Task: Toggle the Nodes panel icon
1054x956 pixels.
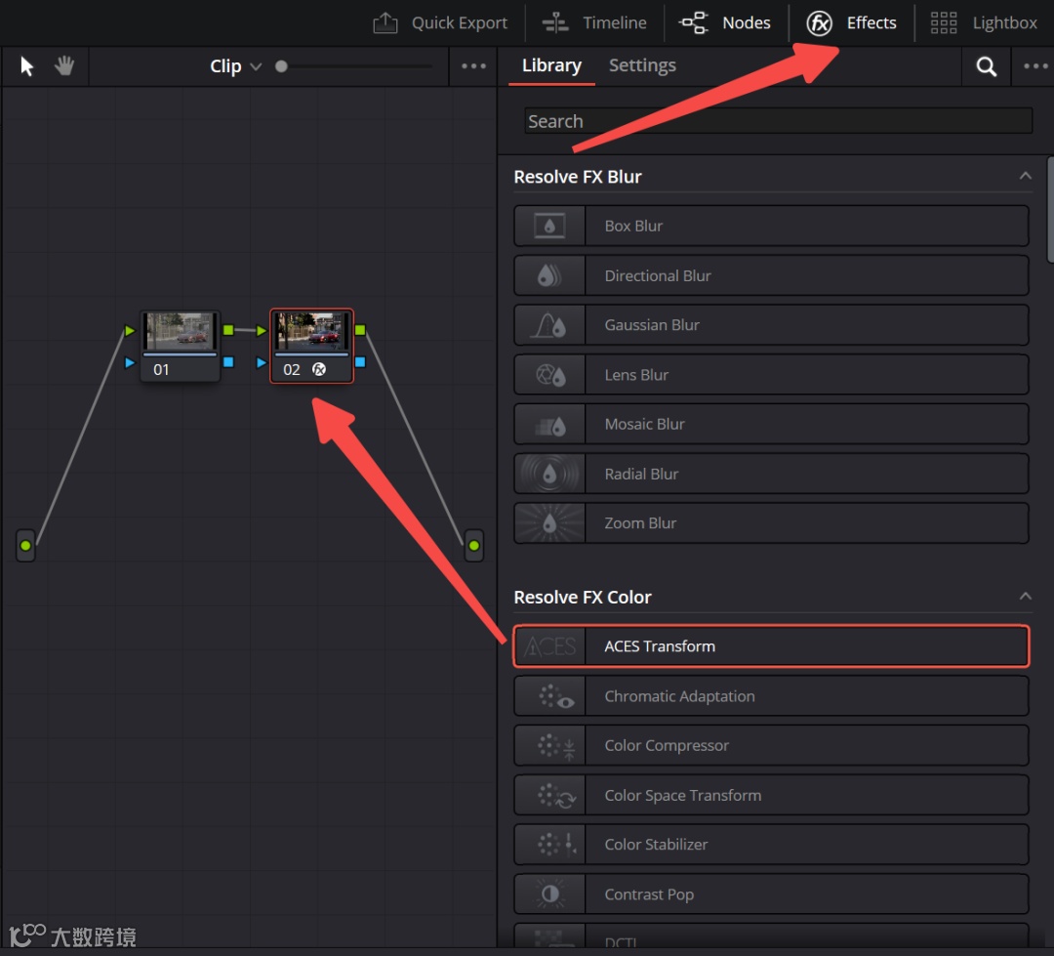Action: 693,22
